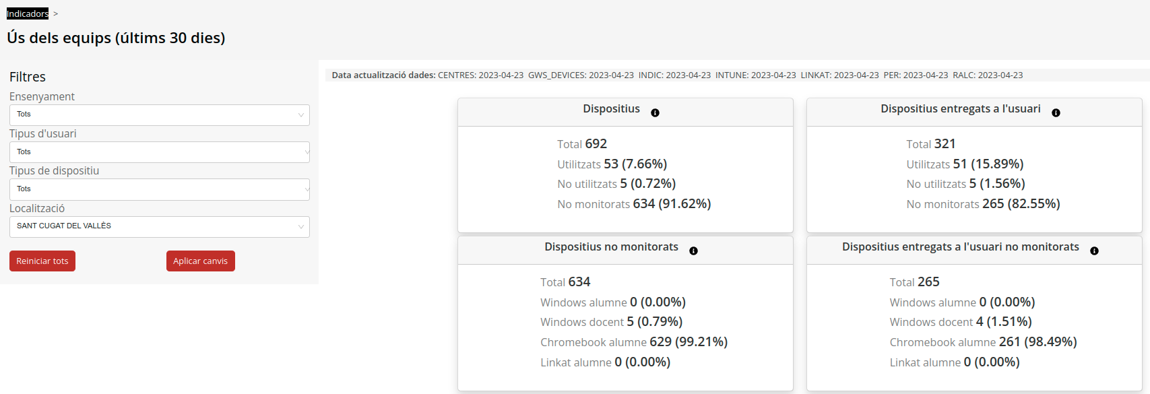Change the Localització from Sant Cugat del Vallès

tap(159, 227)
